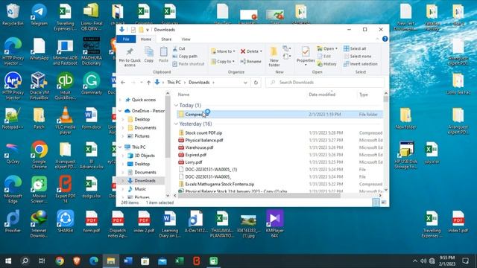Screen dimensions: 477x268
Task: Go up one level with Up arrow
Action: tap(148, 83)
